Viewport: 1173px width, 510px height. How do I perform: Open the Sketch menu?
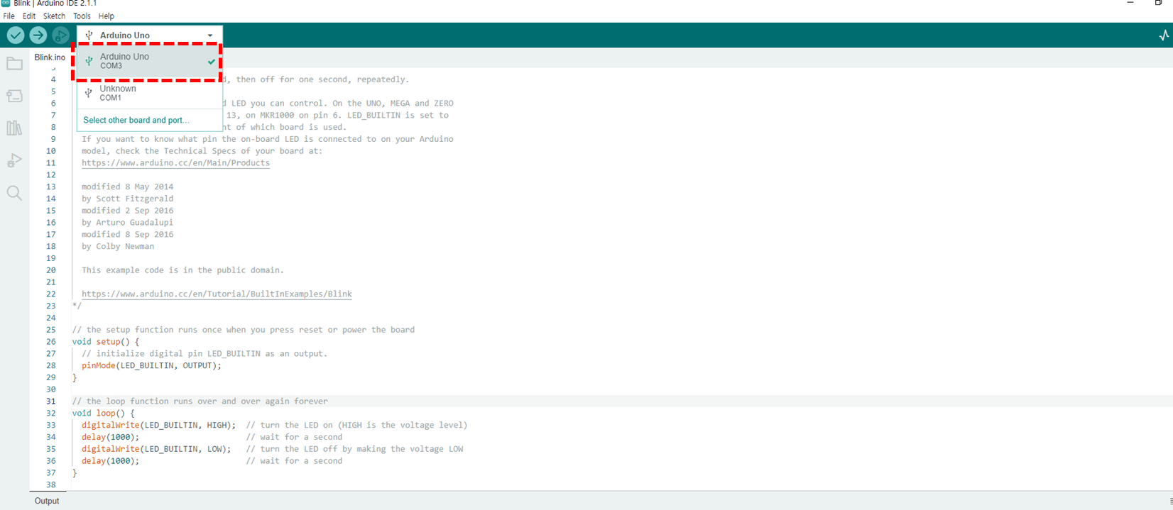pyautogui.click(x=54, y=16)
